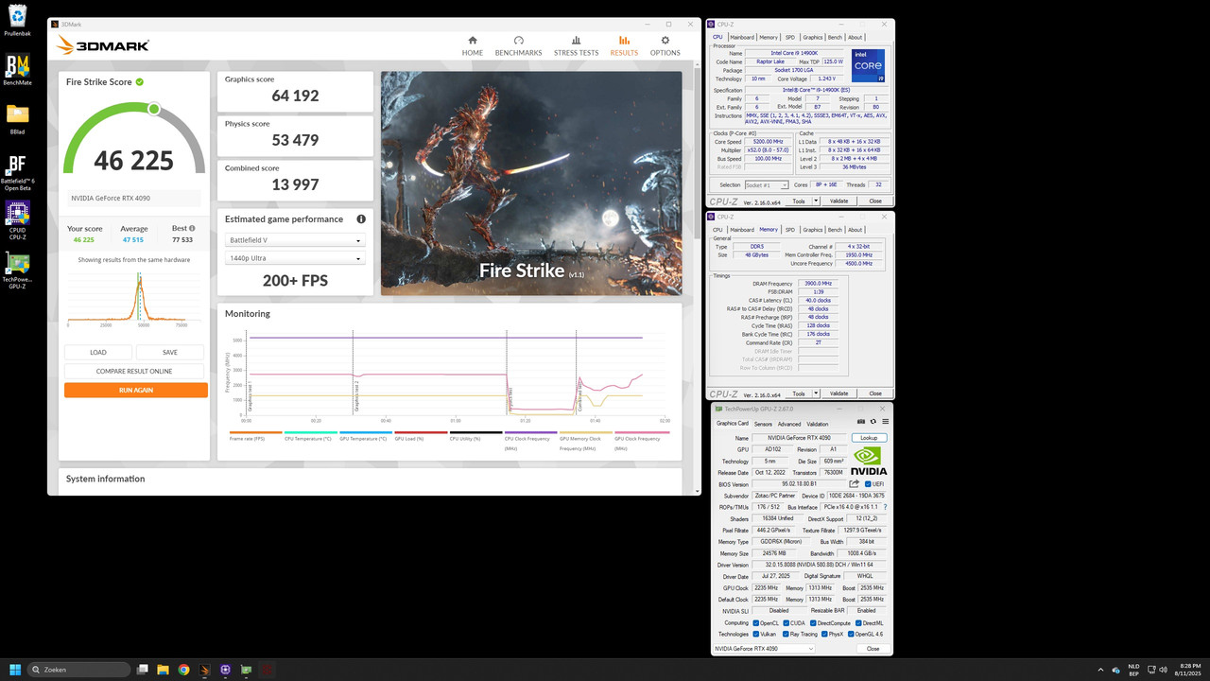
Task: Click the Best score info icon
Action: coord(192,228)
